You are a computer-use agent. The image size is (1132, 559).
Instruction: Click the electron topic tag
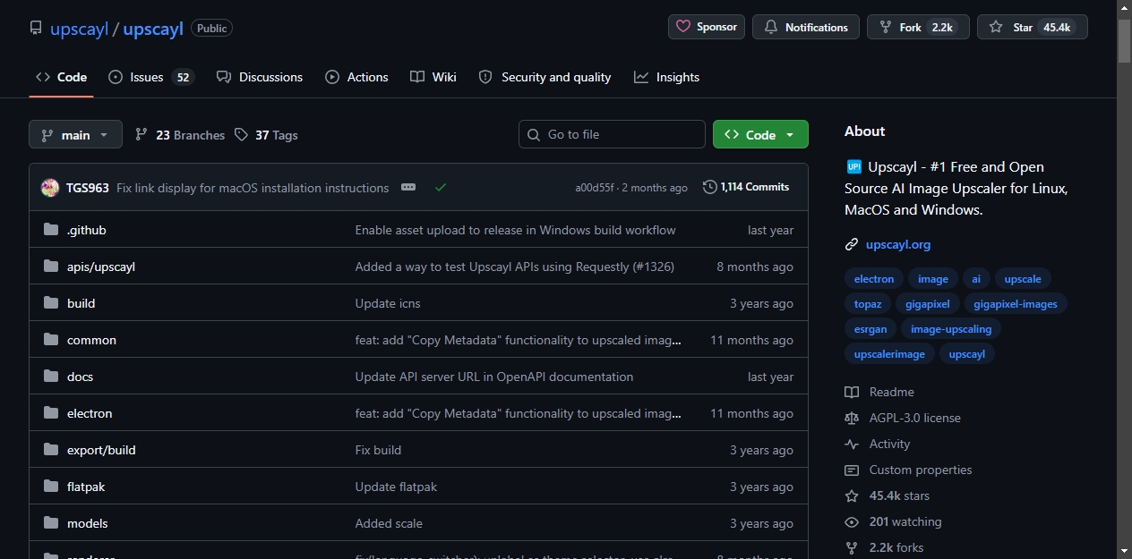[874, 279]
